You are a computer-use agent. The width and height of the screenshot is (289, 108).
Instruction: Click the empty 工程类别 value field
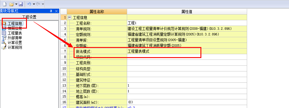click(187, 63)
